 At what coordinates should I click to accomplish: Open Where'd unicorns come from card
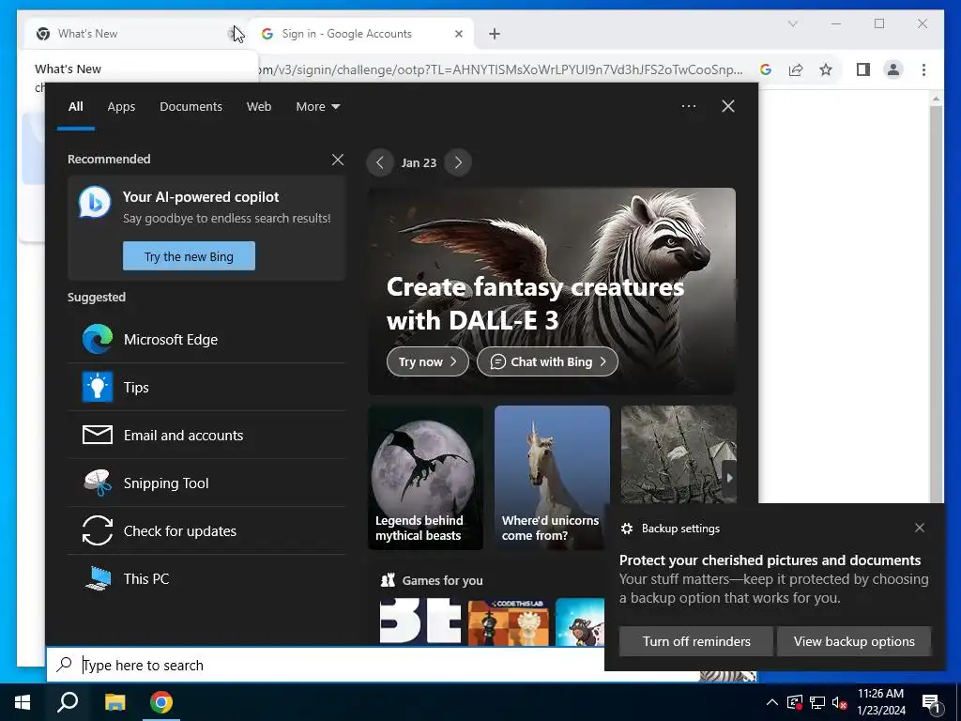pos(552,477)
